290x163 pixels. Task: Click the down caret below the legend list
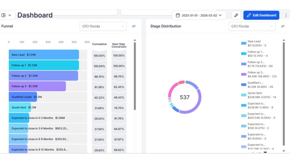click(284, 151)
